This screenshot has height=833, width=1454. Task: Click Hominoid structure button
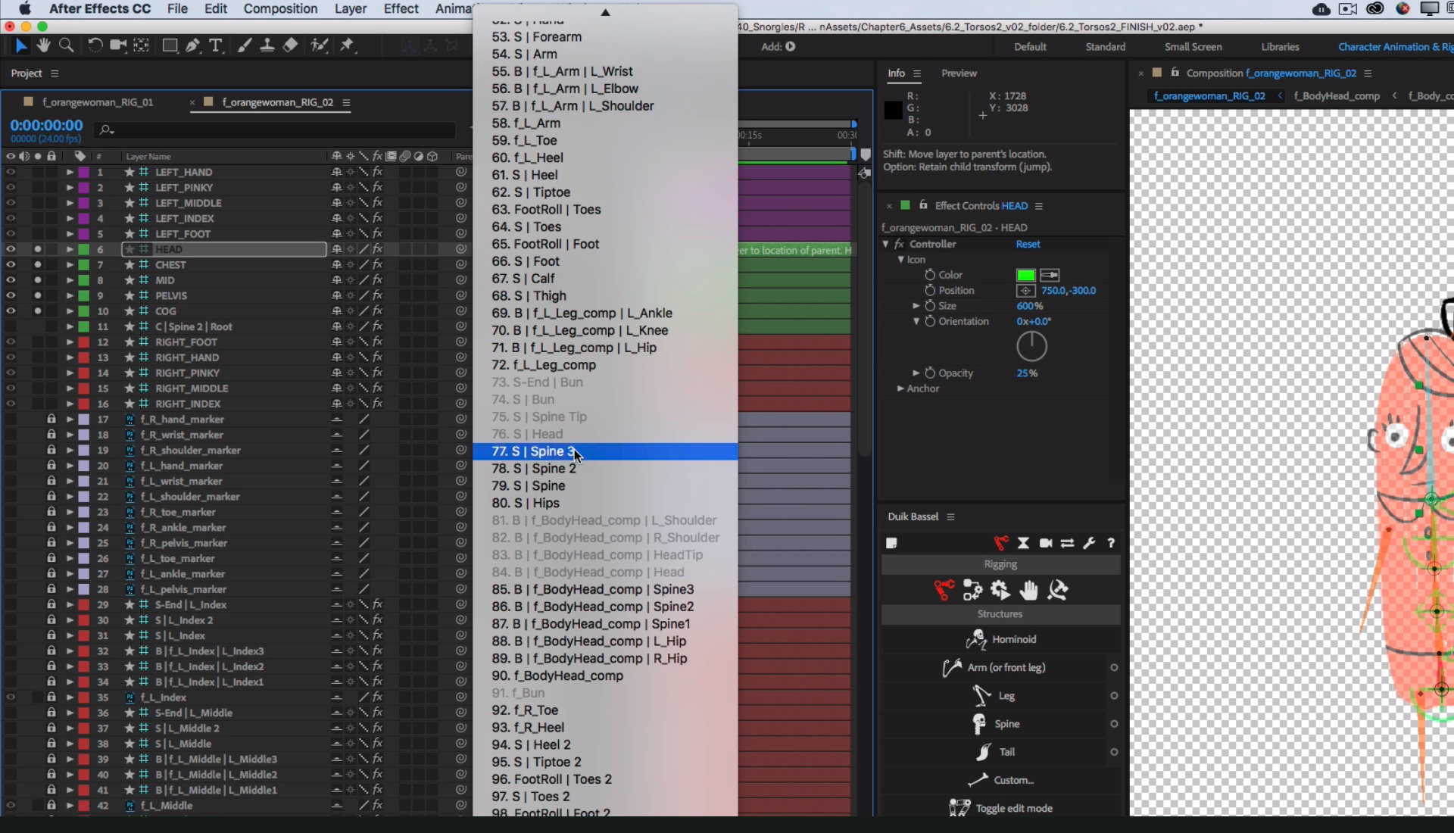click(x=1000, y=639)
